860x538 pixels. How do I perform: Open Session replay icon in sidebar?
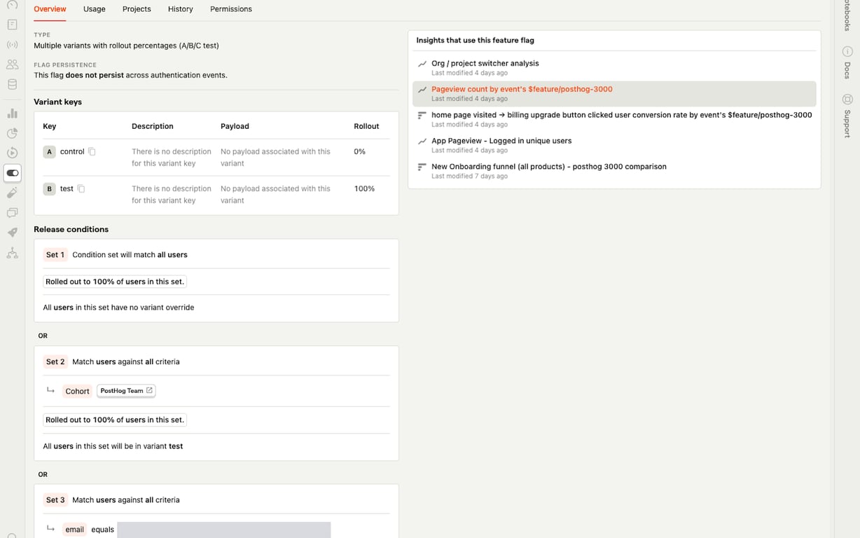point(12,153)
